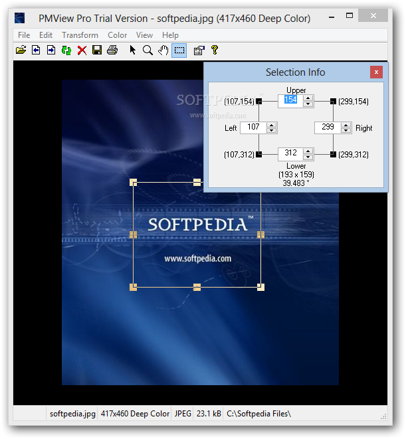Click the window resize grip in status bar

[x=383, y=416]
